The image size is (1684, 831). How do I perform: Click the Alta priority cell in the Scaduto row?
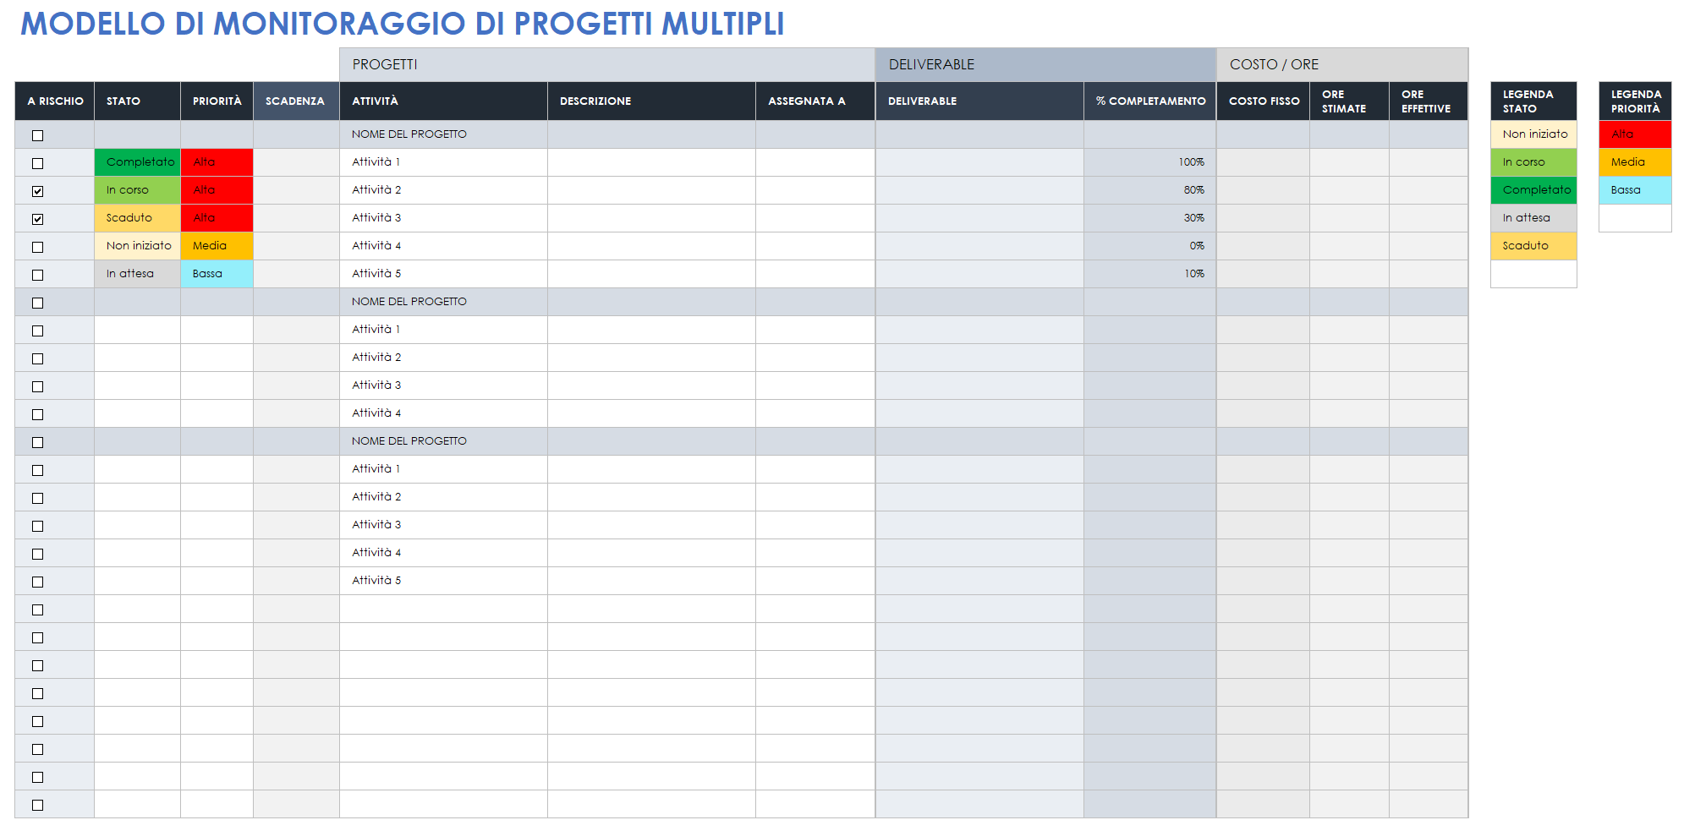point(217,218)
